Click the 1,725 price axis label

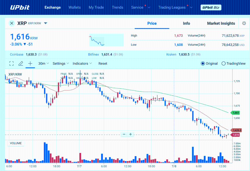click(237, 81)
